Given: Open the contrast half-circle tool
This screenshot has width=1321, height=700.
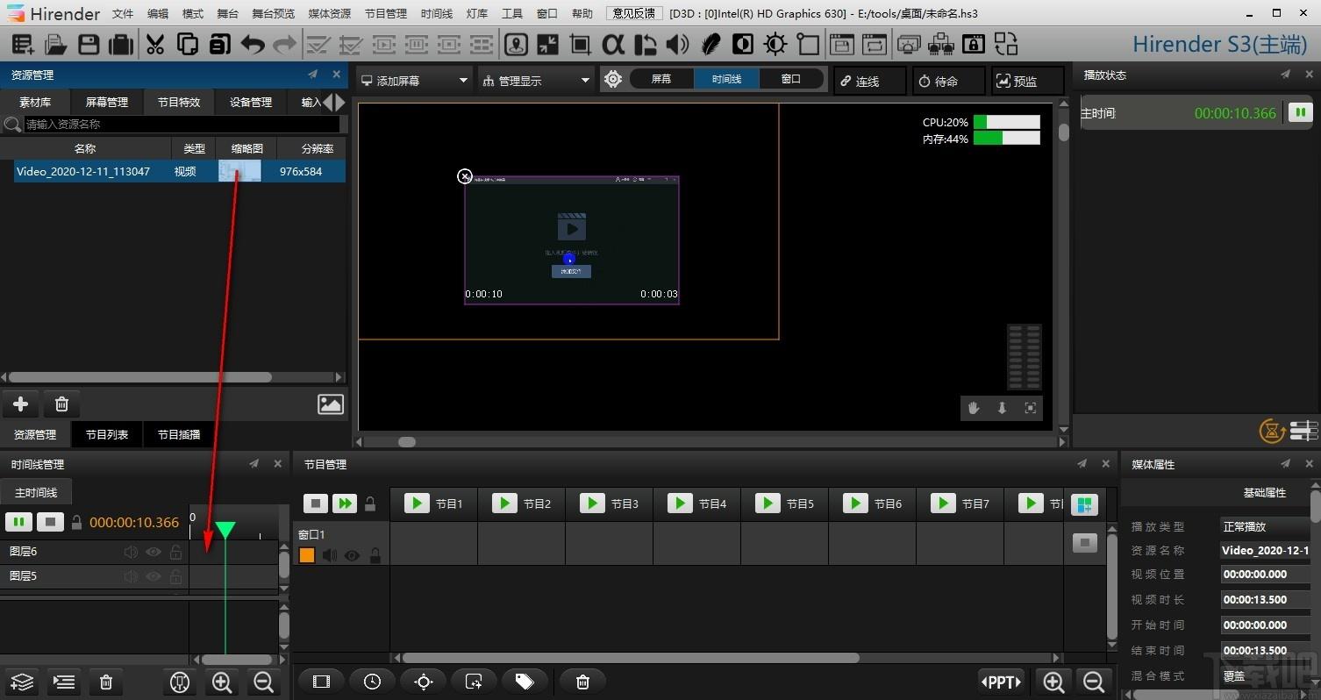Looking at the screenshot, I should [x=743, y=44].
